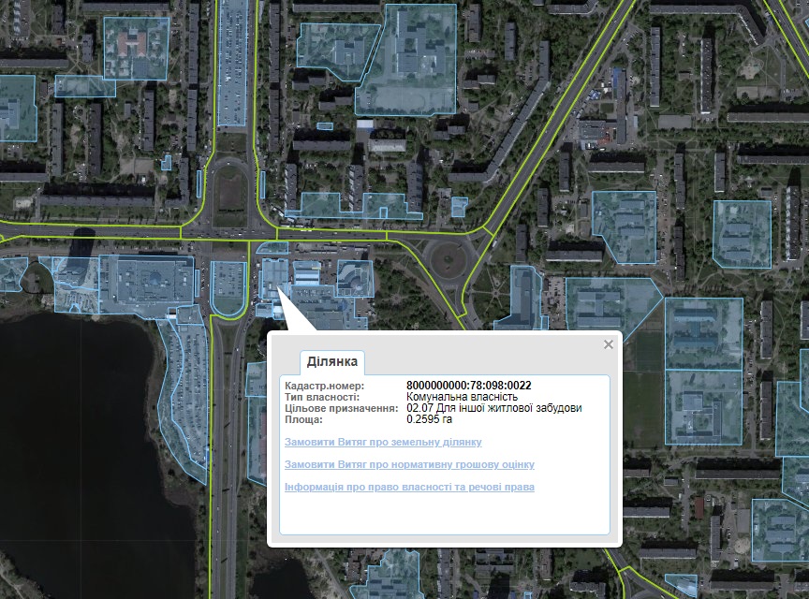Open Інформація про право власності link
Viewport: 809px width, 599px height.
click(409, 487)
